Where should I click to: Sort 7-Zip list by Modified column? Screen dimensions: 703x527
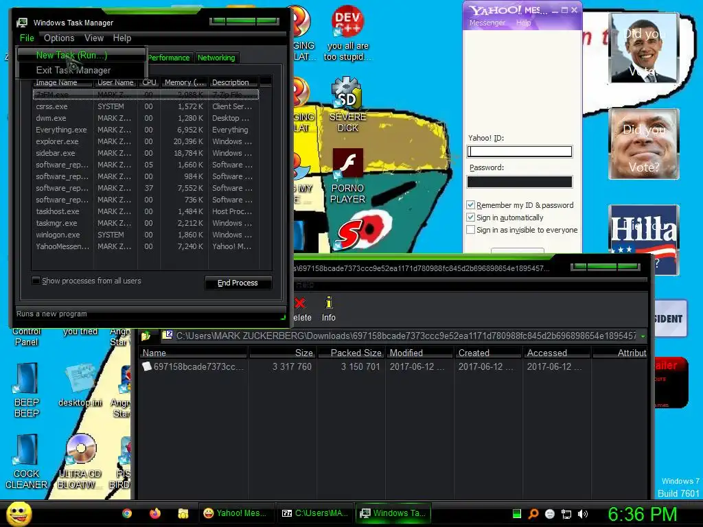(419, 353)
